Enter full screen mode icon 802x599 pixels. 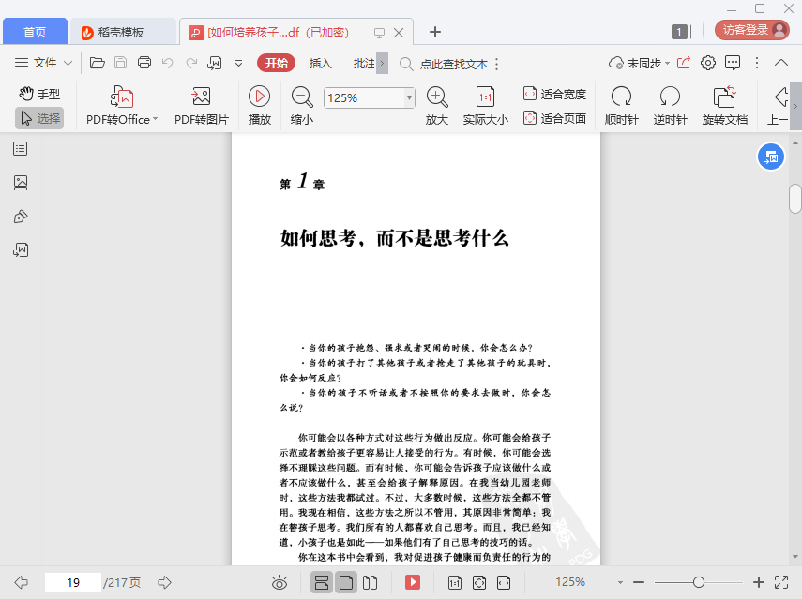coord(781,582)
